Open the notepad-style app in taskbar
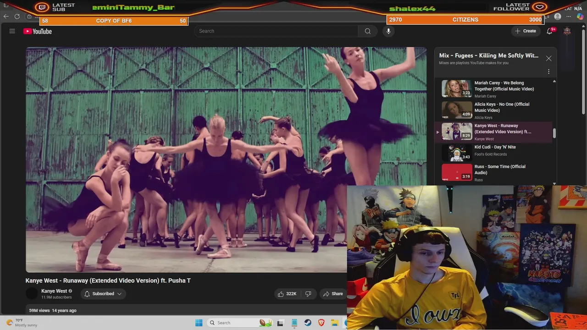Screen dimensions: 587x330 (294, 323)
